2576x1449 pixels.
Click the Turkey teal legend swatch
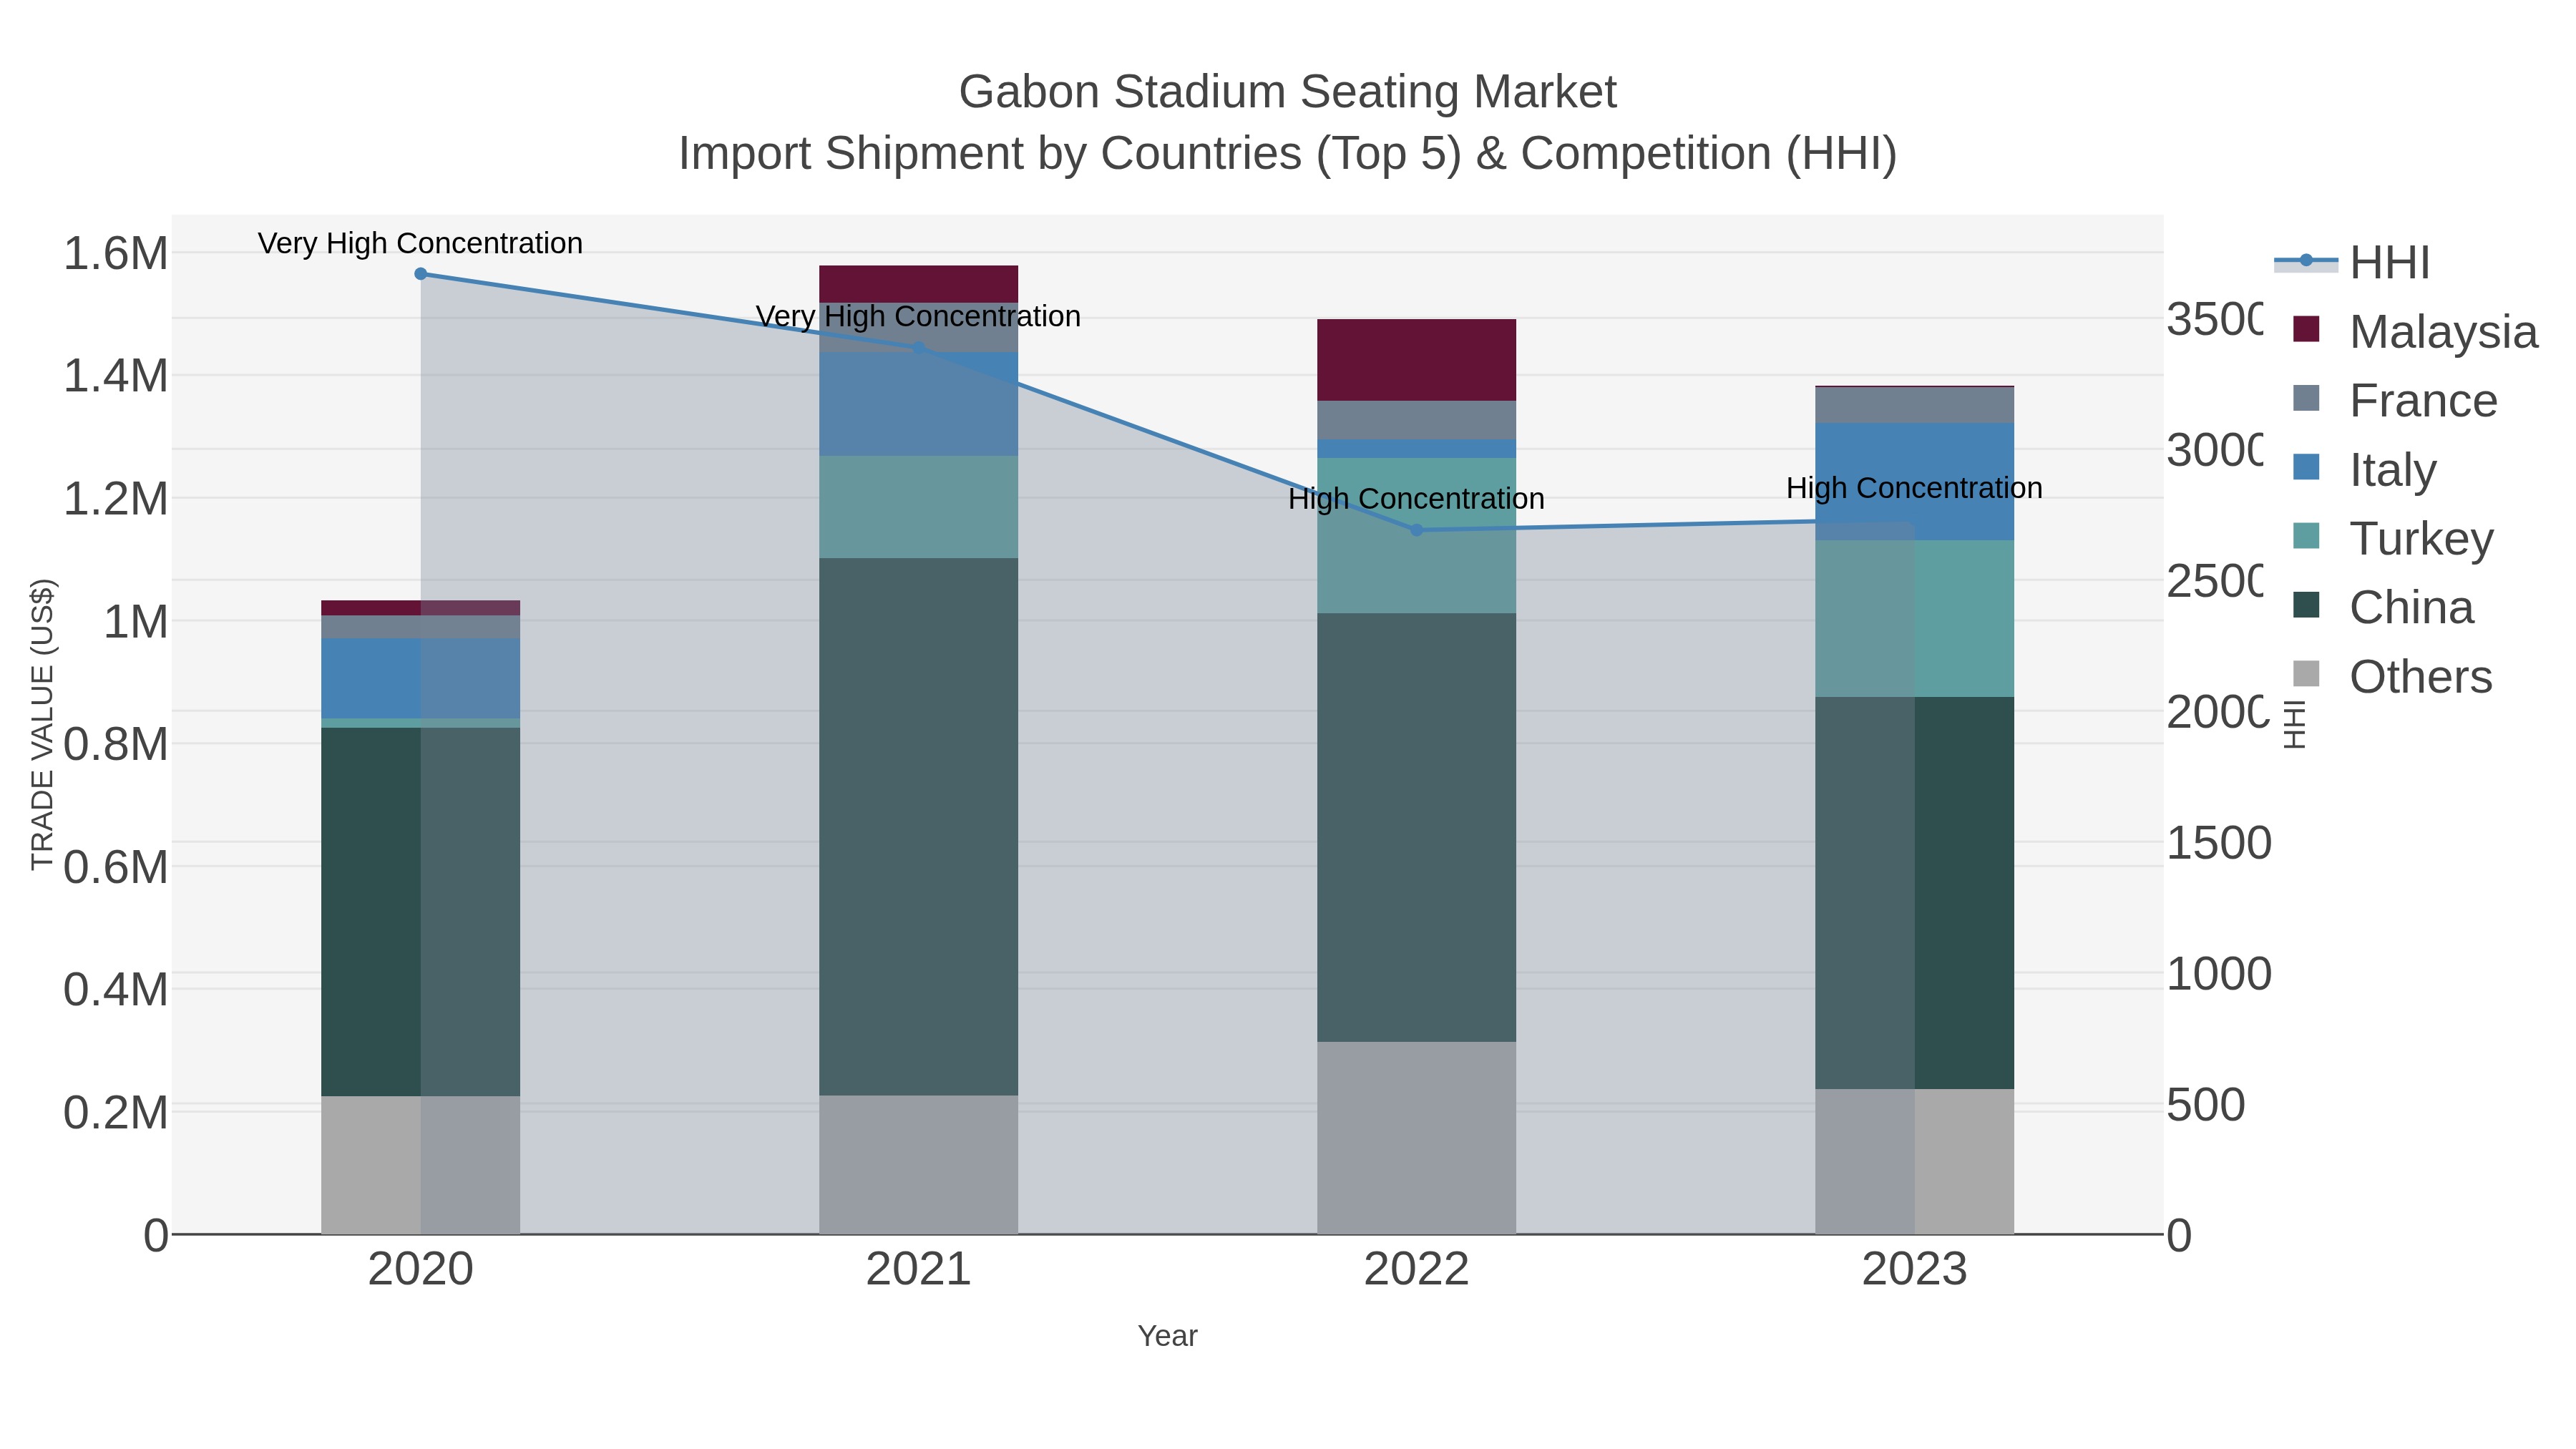click(2306, 536)
